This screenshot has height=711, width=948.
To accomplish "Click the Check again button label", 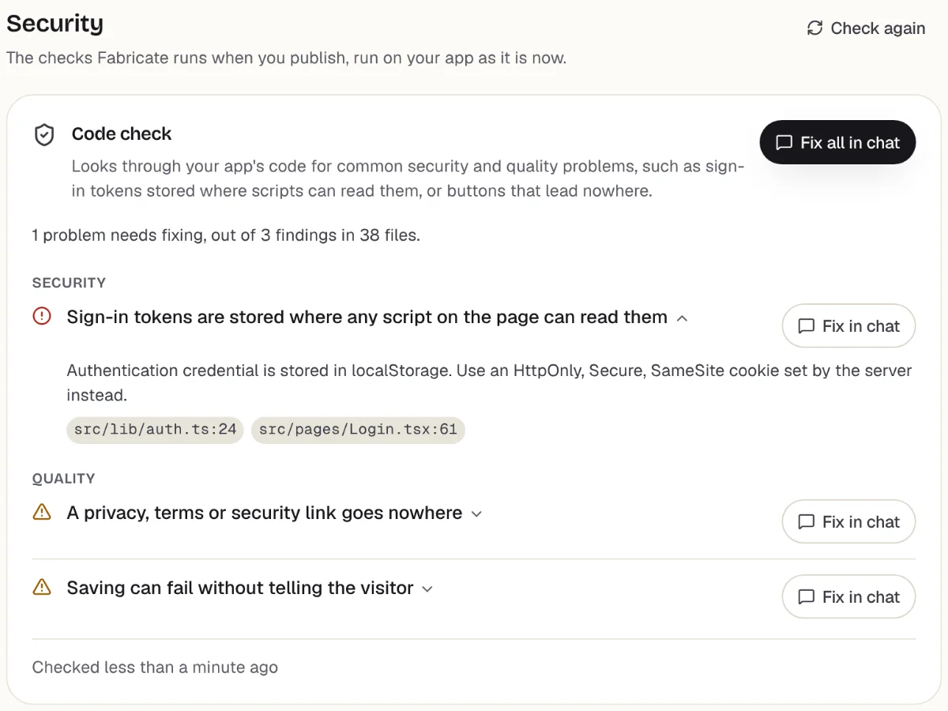I will [878, 28].
